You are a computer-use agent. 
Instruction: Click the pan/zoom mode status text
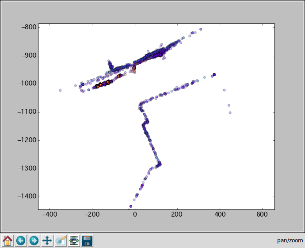(x=290, y=240)
